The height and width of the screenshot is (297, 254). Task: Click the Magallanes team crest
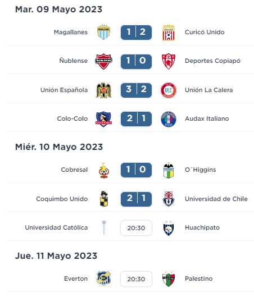click(x=103, y=32)
